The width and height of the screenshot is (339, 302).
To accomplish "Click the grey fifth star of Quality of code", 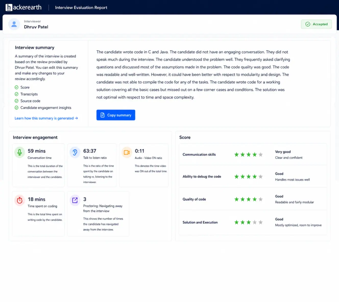I will (261, 199).
